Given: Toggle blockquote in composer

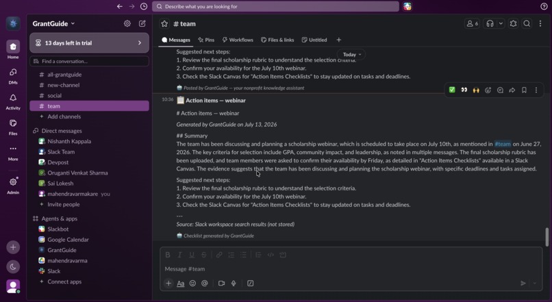Looking at the screenshot, I should click(258, 255).
